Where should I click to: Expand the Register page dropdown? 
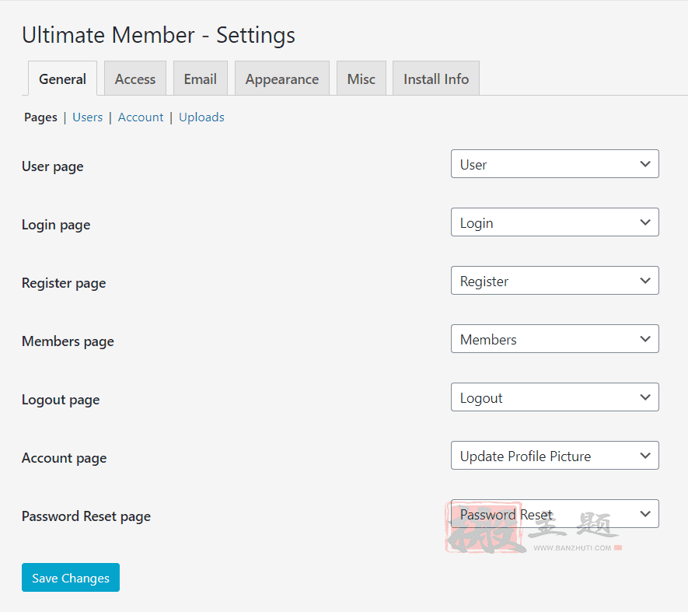click(x=554, y=281)
